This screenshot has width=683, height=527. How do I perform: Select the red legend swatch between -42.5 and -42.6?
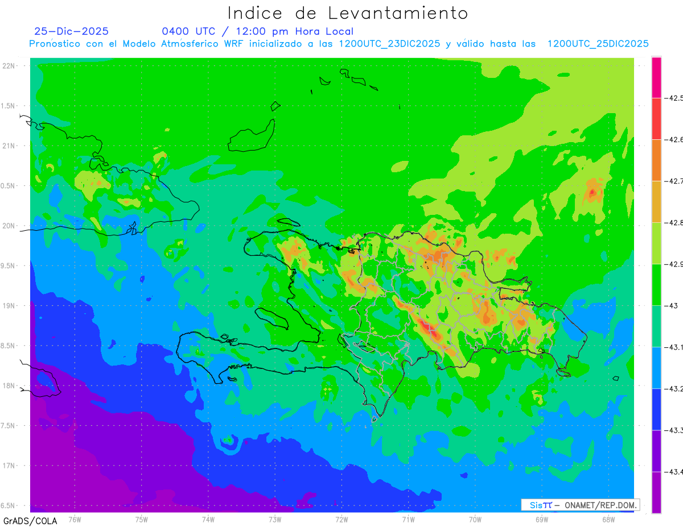(x=656, y=118)
